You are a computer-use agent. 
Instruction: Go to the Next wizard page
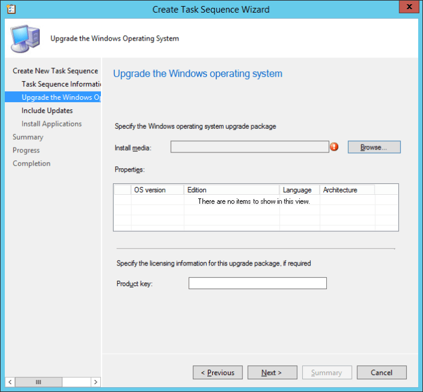pyautogui.click(x=272, y=373)
